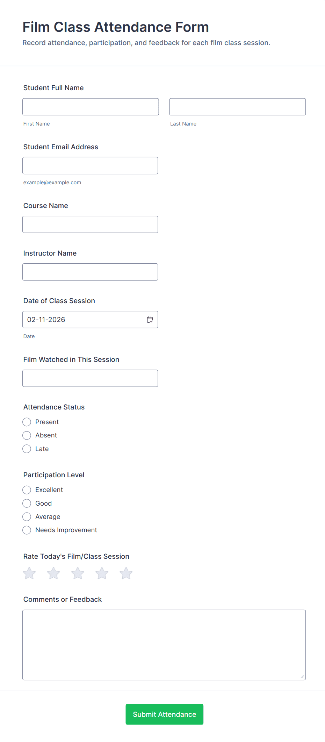Click the Date of Class Session field

point(84,320)
